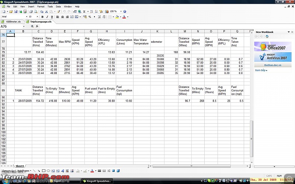Viewport: 295px width, 184px height.
Task: Click the Export to PDF icon
Action: [25, 12]
